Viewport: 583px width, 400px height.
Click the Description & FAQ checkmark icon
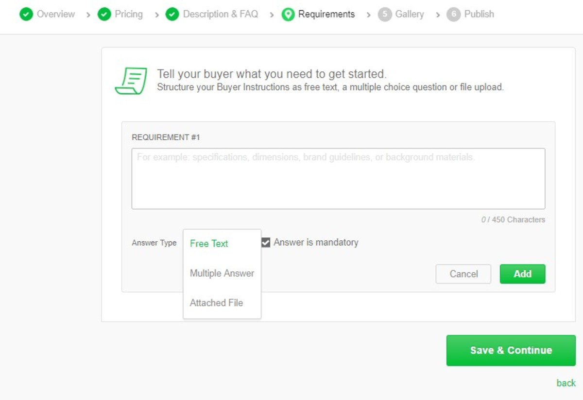point(172,15)
